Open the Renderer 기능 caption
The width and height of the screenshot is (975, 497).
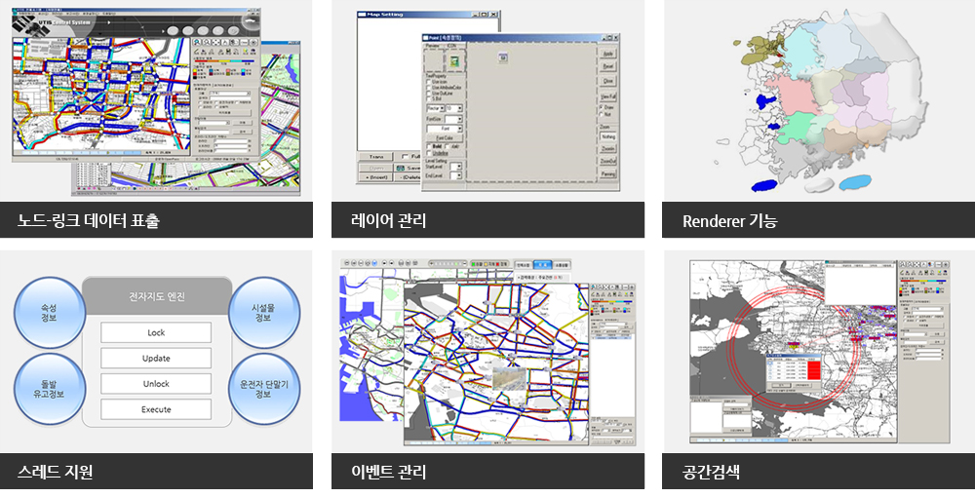coord(818,220)
